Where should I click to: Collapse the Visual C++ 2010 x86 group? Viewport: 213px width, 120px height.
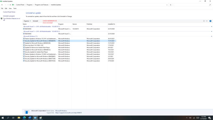click(x=211, y=31)
